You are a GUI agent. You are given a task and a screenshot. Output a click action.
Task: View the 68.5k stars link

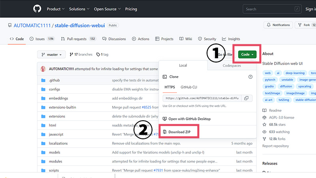pyautogui.click(x=274, y=125)
